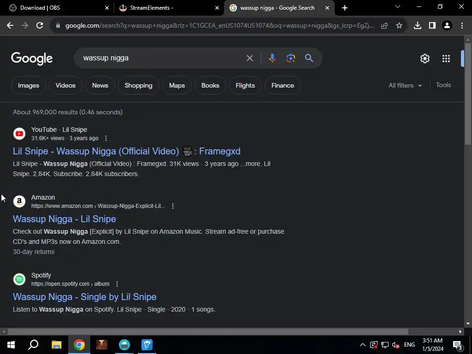The width and height of the screenshot is (472, 354).
Task: Click the "30-day returns" text
Action: coord(34,252)
